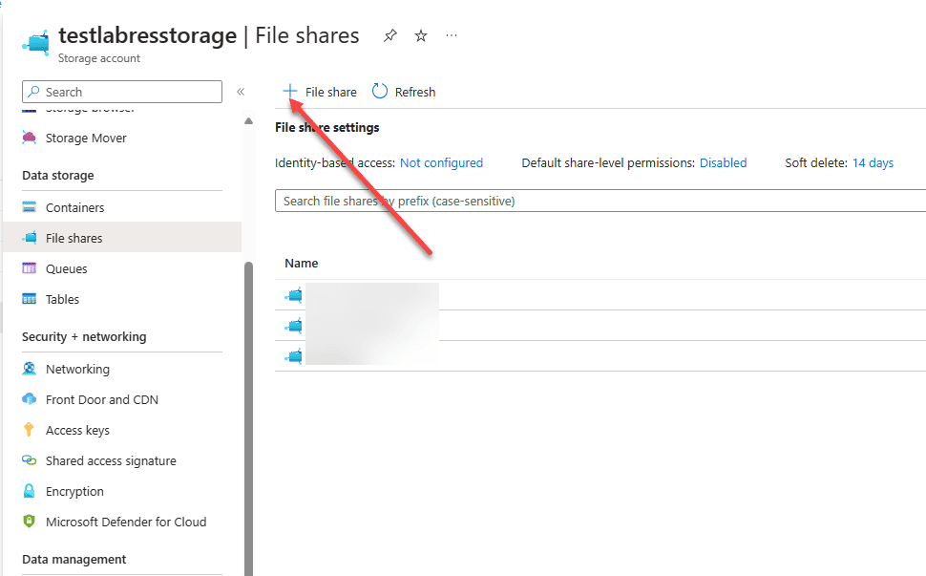Open Tables menu item

click(62, 300)
